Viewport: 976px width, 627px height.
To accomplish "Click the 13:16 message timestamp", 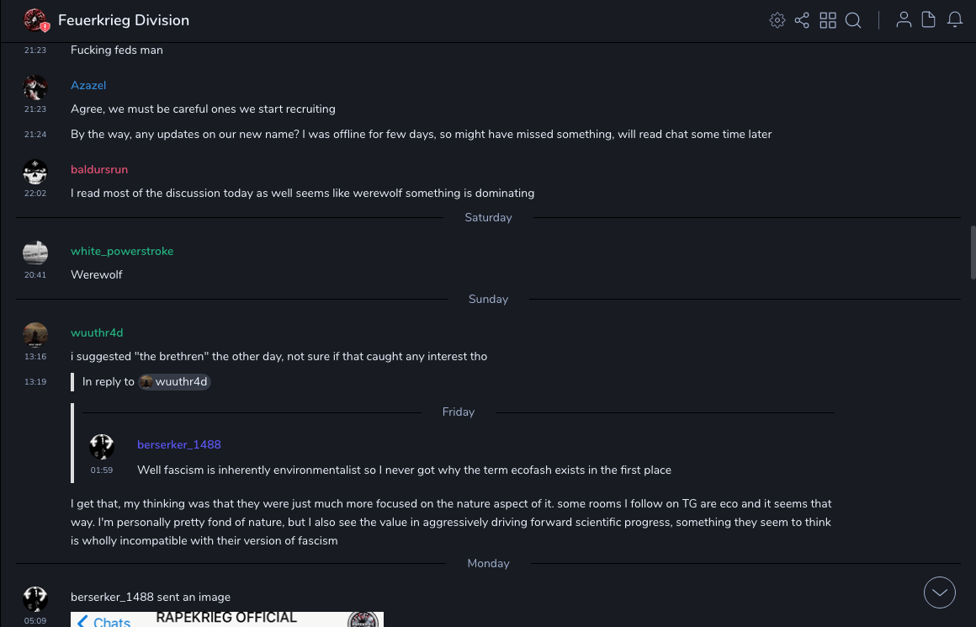I will (35, 357).
